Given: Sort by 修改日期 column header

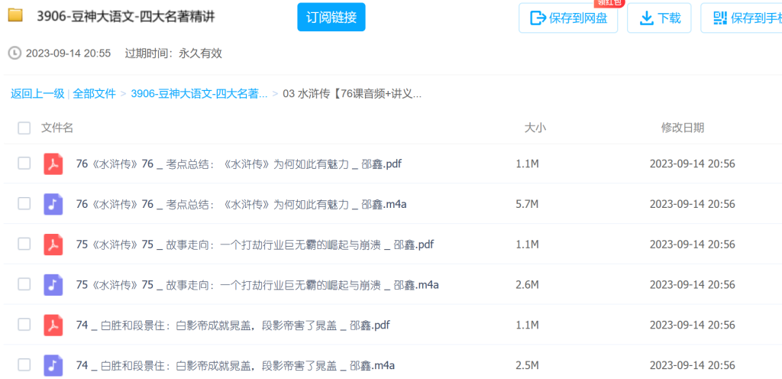Looking at the screenshot, I should pyautogui.click(x=683, y=128).
